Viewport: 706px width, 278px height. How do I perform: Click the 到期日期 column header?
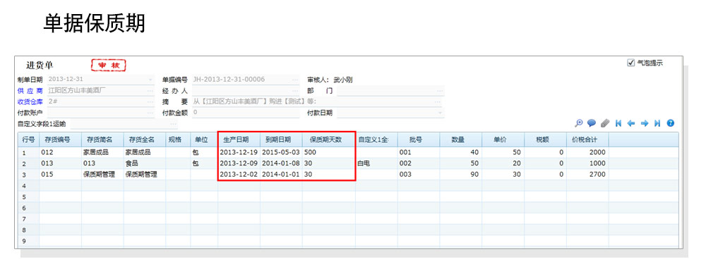click(281, 139)
